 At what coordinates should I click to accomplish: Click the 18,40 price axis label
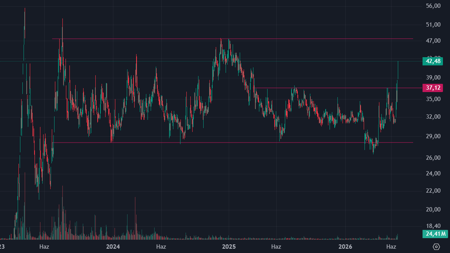(x=433, y=226)
